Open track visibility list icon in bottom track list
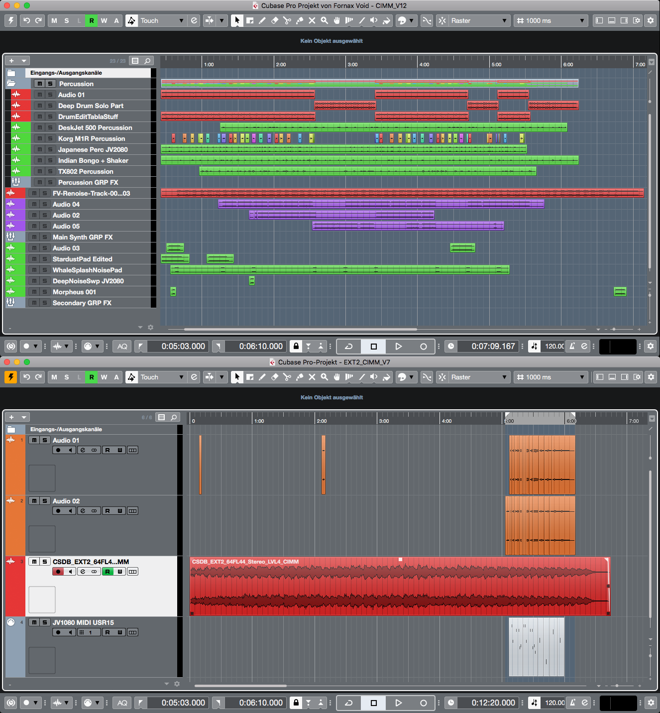660x713 pixels. click(161, 417)
